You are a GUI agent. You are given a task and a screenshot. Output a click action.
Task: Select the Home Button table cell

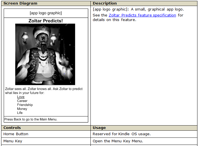pyautogui.click(x=46, y=134)
